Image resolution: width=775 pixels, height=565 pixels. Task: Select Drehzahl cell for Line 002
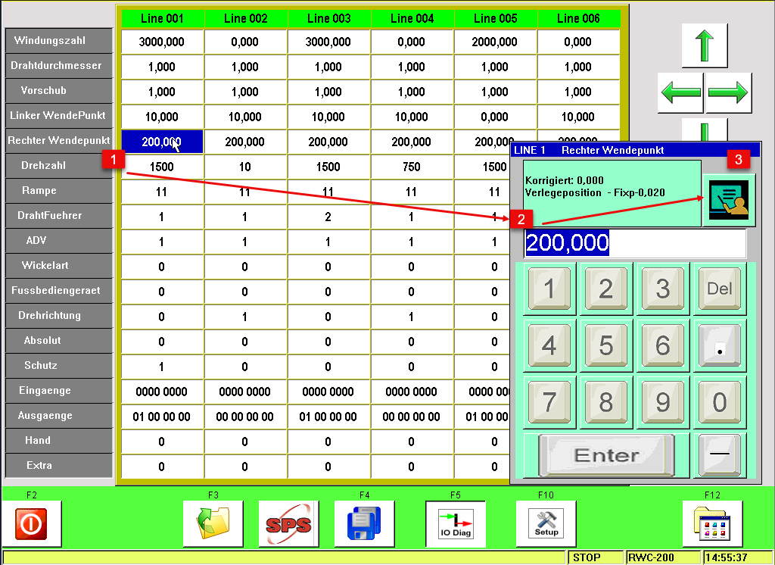pyautogui.click(x=245, y=167)
